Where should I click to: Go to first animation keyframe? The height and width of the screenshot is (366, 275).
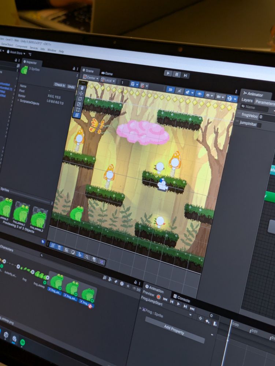[x=165, y=299]
